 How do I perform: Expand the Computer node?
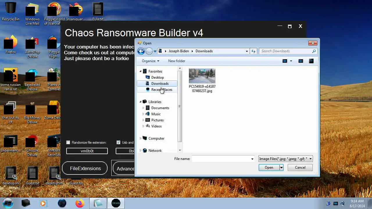tap(140, 138)
